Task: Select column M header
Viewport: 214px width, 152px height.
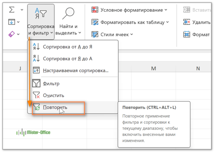Action: coord(153,68)
